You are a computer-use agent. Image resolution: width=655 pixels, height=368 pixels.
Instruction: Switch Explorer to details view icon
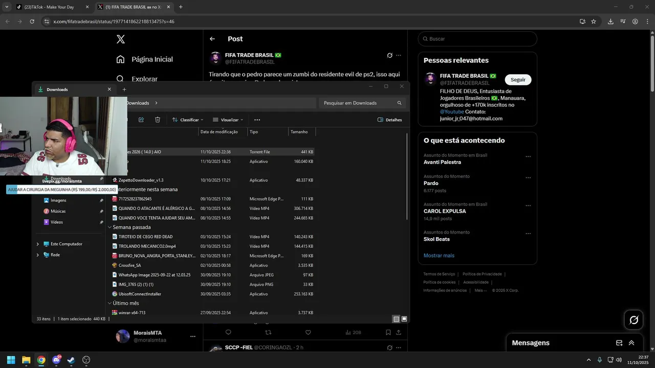(x=396, y=319)
